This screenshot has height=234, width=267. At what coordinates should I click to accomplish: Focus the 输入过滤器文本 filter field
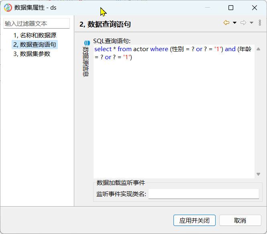(37, 23)
